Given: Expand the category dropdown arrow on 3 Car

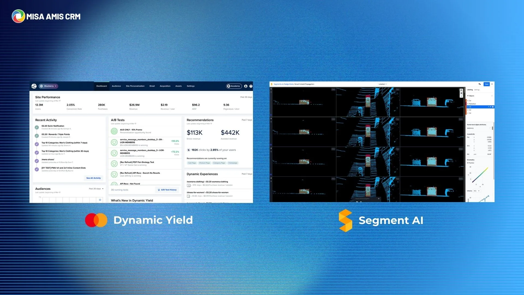Looking at the screenshot, I should tap(488, 107).
